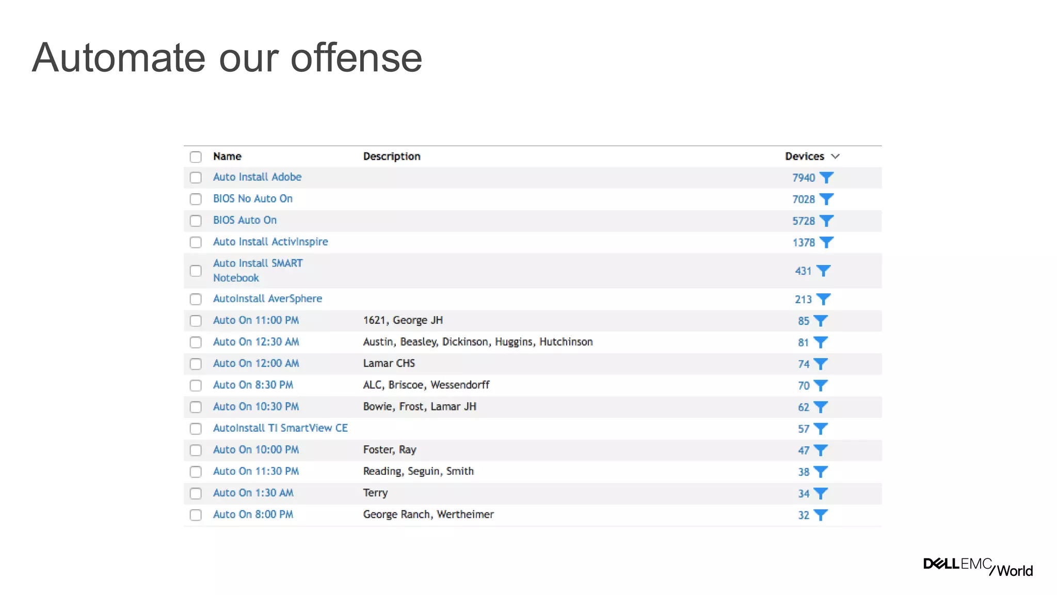1057x595 pixels.
Task: Select the Auto On 10:00 PM checkbox
Action: click(x=196, y=450)
